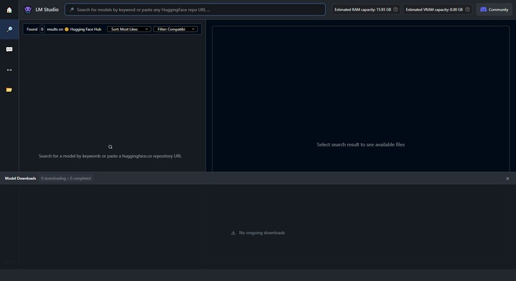Open My Models folder icon

[9, 90]
